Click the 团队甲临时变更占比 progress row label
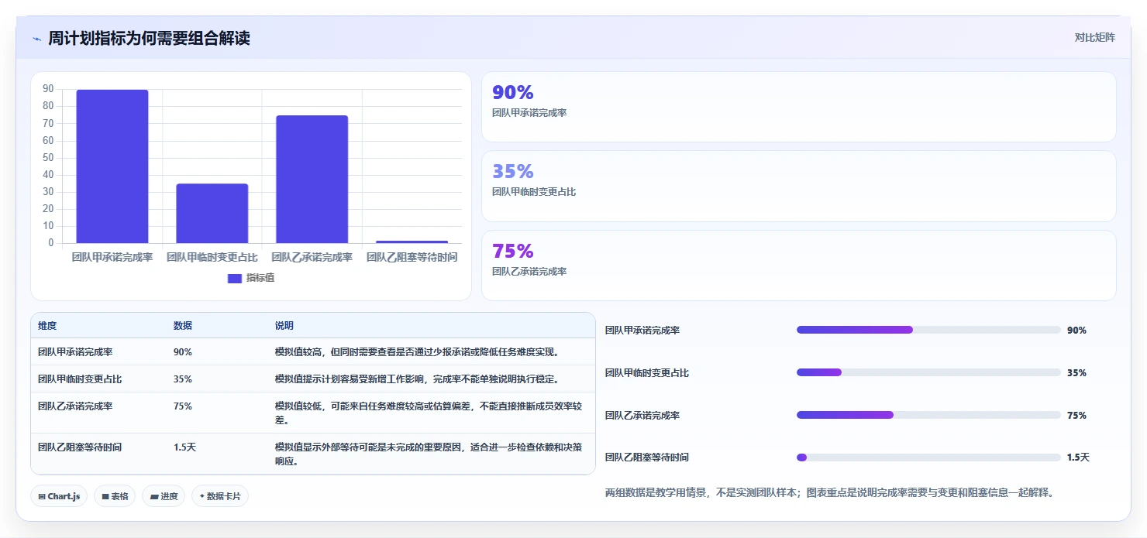This screenshot has width=1147, height=538. click(647, 373)
